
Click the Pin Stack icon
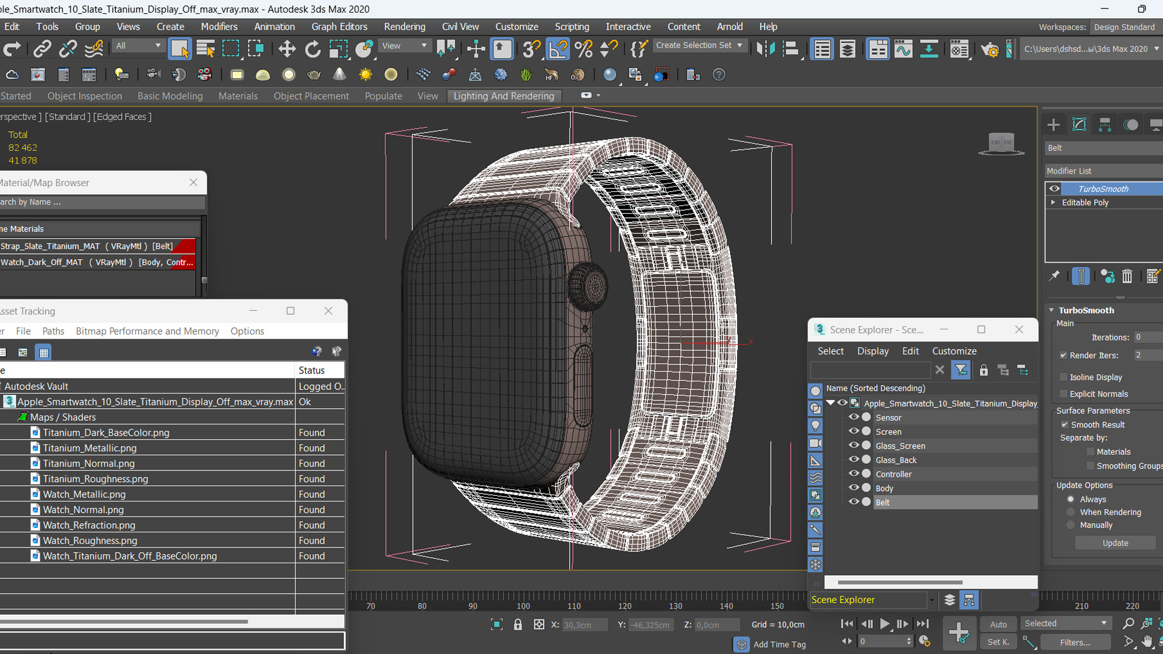pyautogui.click(x=1055, y=276)
